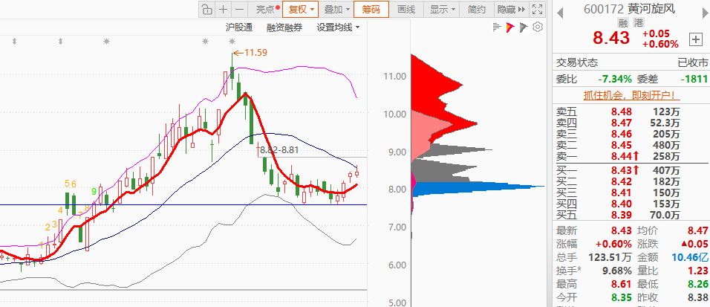Image resolution: width=710 pixels, height=307 pixels.
Task: Add stock to watchlist plus box
Action: 695,39
